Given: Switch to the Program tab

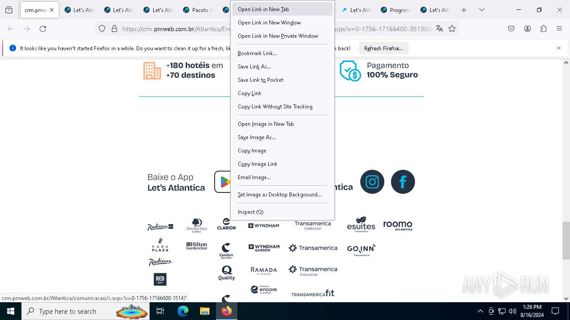Looking at the screenshot, I should pos(395,10).
